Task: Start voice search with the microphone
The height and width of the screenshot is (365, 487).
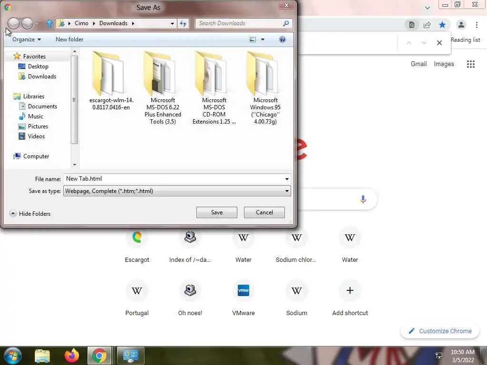Action: click(x=363, y=199)
